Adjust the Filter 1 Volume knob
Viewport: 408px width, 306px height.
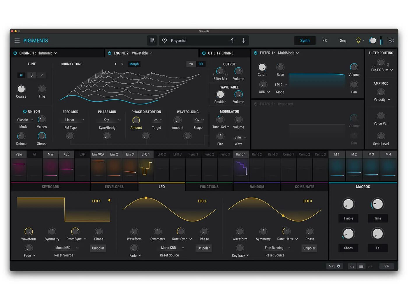point(354,67)
